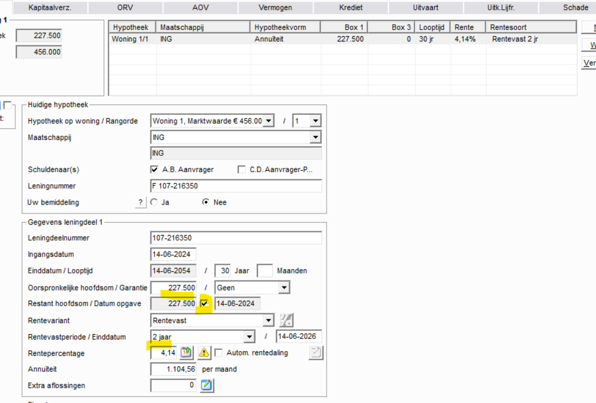The height and width of the screenshot is (403, 596).
Task: Click the note icon right of Autom. rentedaling
Action: (x=316, y=353)
